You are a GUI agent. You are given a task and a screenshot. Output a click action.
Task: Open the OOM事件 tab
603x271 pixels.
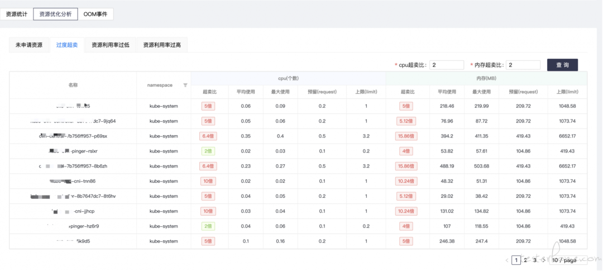95,14
